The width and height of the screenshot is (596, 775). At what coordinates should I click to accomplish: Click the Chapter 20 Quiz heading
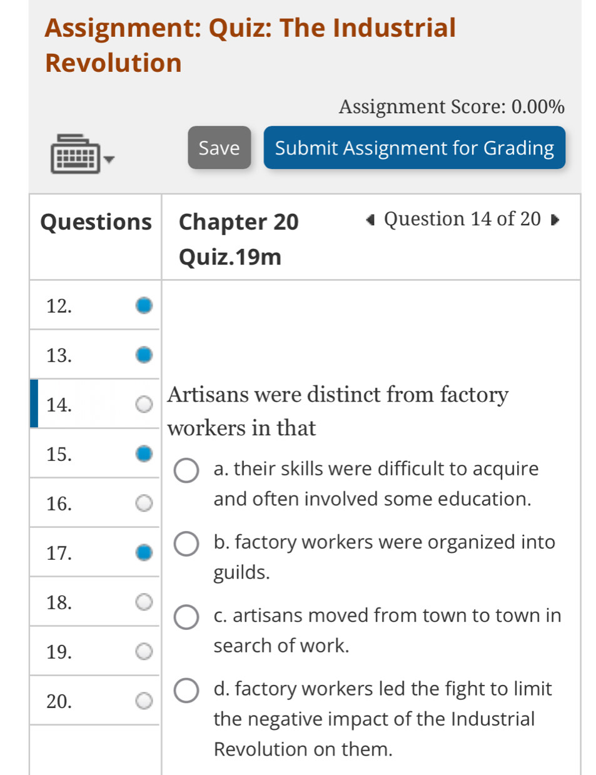[x=238, y=238]
